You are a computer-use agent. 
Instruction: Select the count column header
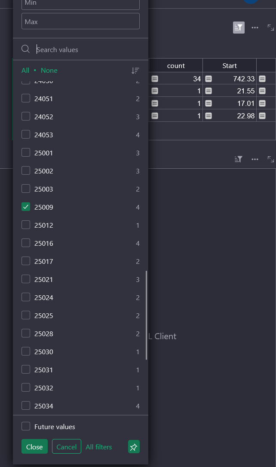176,65
